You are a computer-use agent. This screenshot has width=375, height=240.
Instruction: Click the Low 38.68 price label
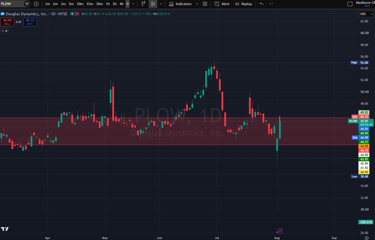tap(360, 176)
